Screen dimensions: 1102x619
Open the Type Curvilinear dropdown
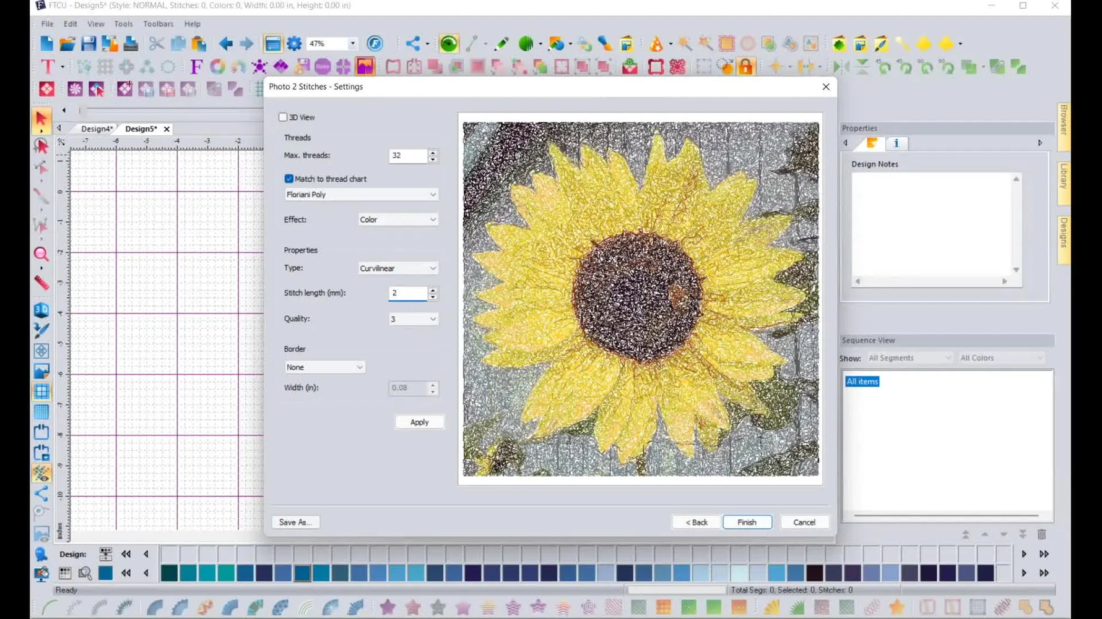398,268
